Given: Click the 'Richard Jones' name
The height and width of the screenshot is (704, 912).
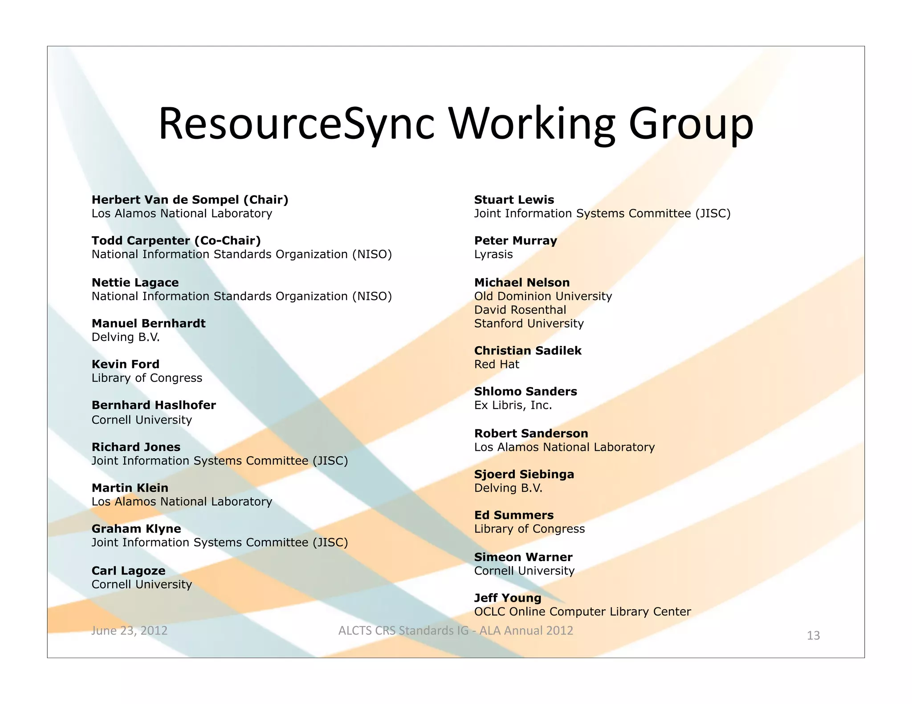Looking at the screenshot, I should pos(136,447).
